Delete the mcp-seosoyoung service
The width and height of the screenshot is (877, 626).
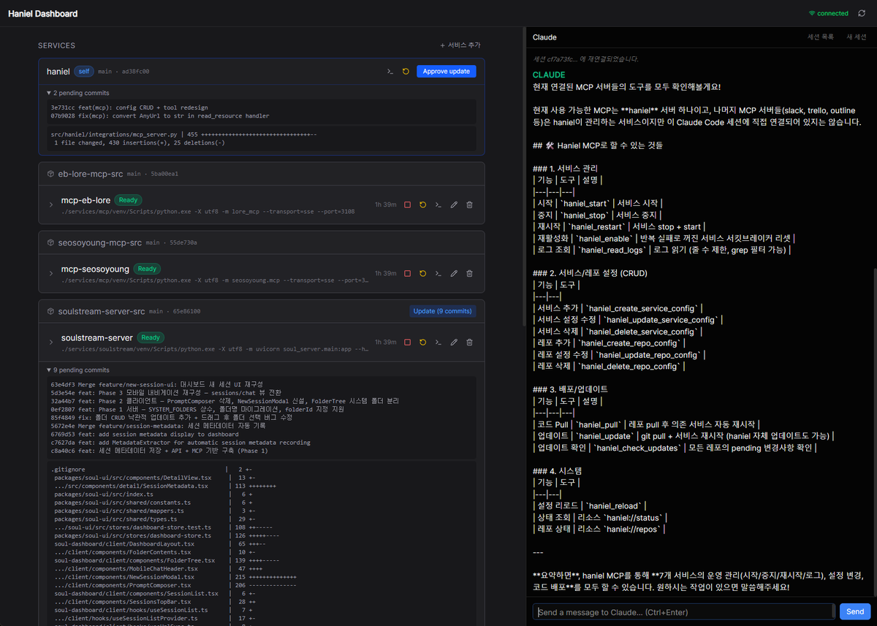(x=469, y=273)
